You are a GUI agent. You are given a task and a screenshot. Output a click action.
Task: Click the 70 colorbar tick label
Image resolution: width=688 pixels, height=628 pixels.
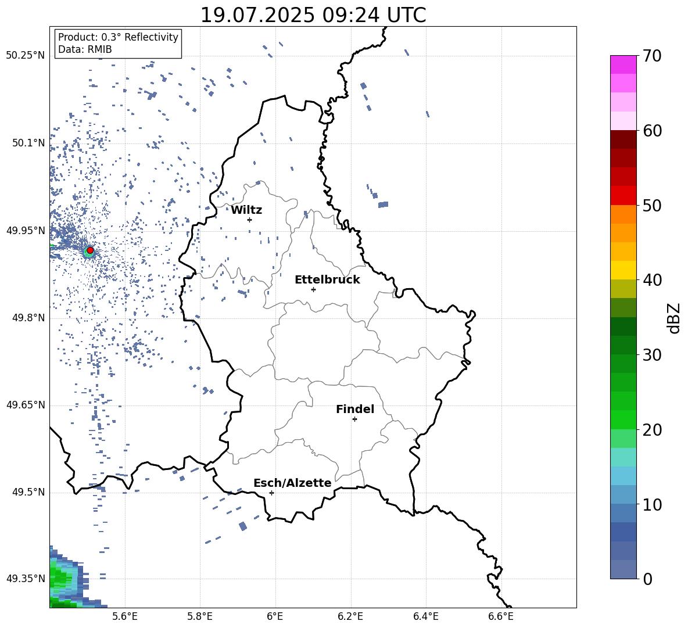tap(652, 56)
